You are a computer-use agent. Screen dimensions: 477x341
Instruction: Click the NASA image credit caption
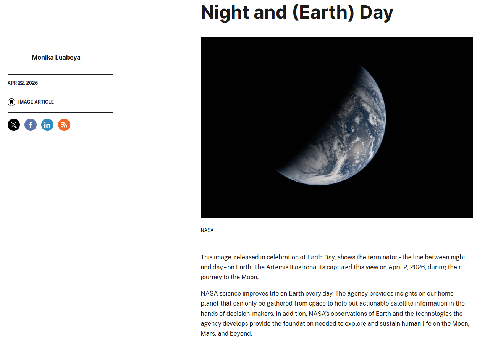tap(207, 230)
